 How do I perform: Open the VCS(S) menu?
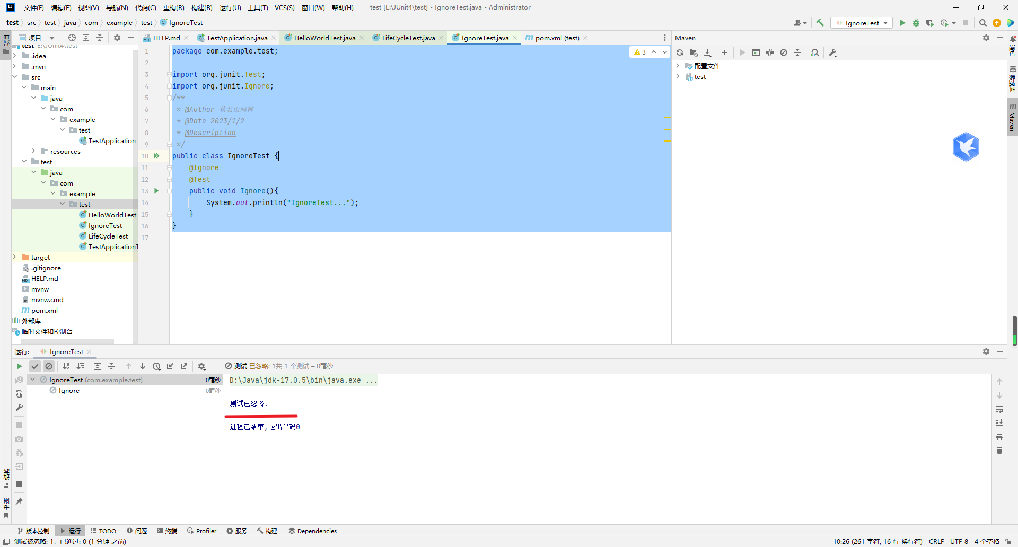(x=285, y=7)
